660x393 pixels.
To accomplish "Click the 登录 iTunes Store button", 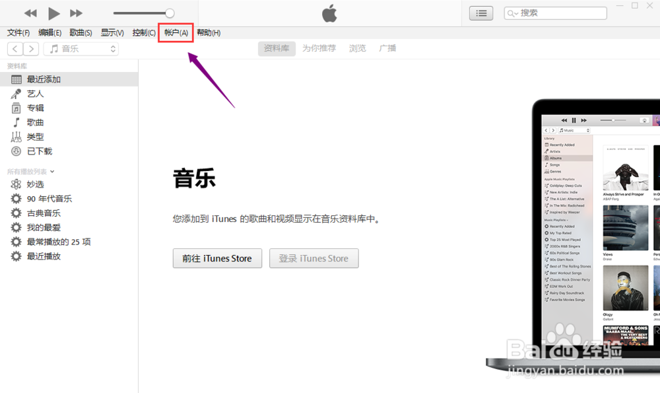I will [313, 258].
